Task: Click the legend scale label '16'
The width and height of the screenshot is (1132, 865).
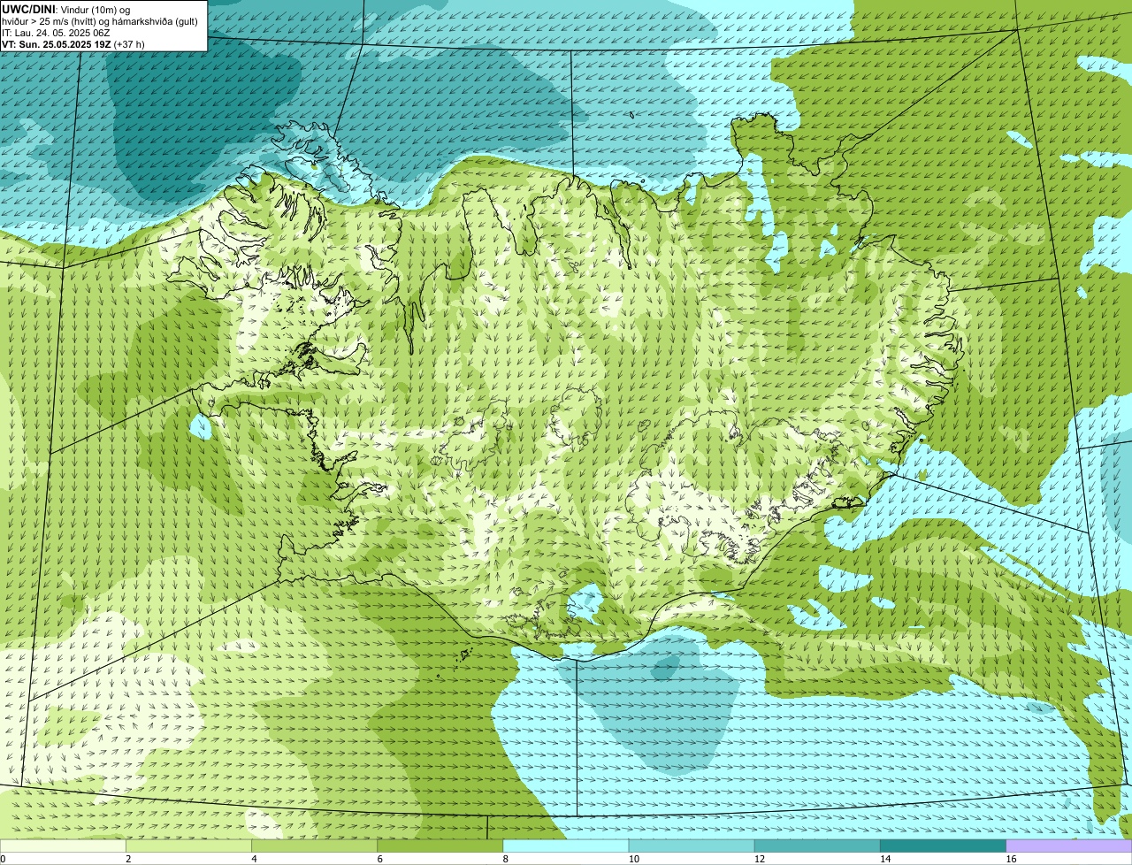Action: (1011, 859)
